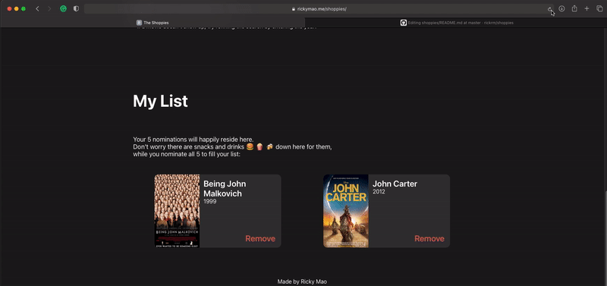
Task: Click the Being John Malkovich poster
Action: pos(177,211)
